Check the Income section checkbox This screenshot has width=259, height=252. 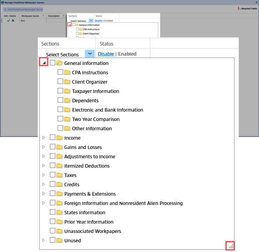click(53, 138)
